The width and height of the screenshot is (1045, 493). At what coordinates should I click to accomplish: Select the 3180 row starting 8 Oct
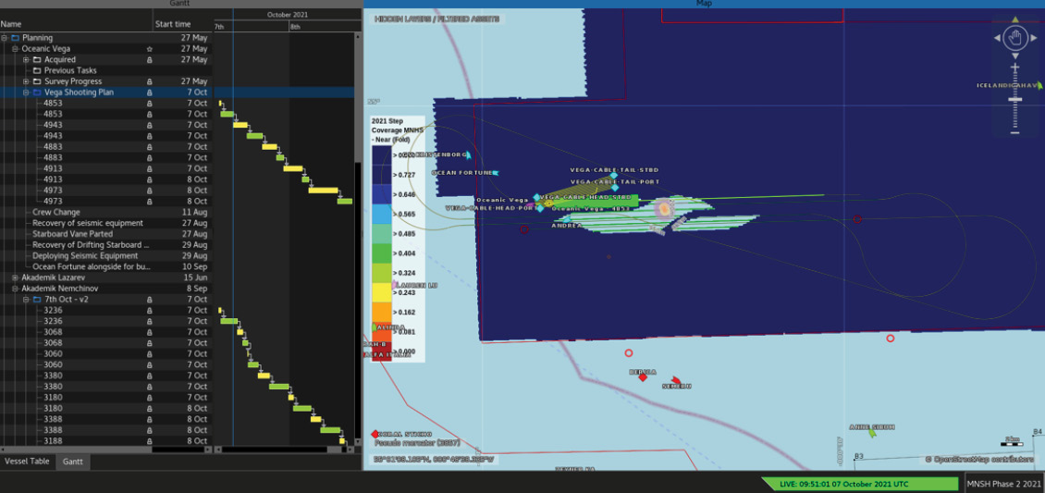[106, 409]
